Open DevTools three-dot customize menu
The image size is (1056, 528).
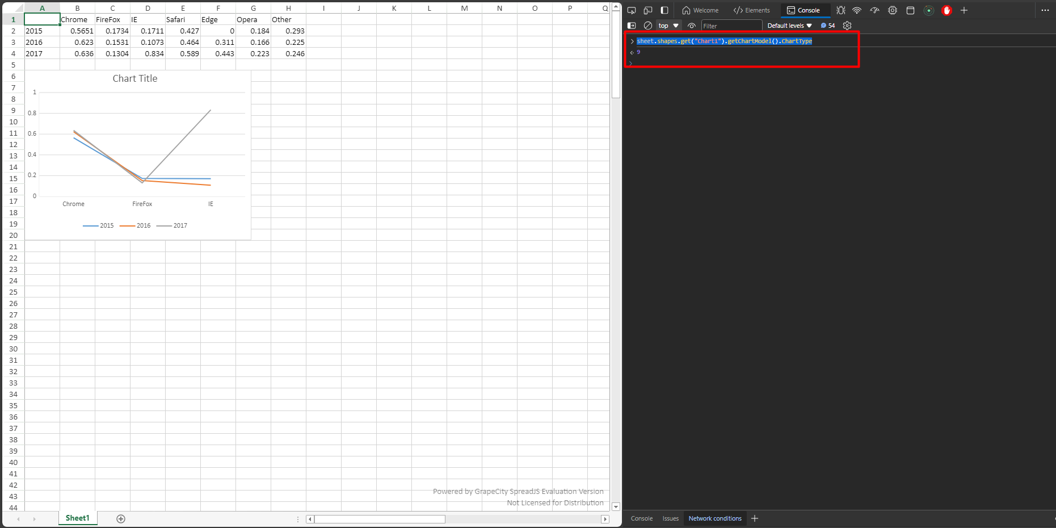click(x=1045, y=10)
